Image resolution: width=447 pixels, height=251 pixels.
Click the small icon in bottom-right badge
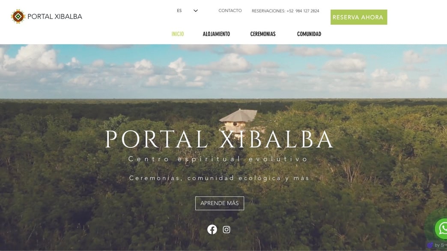coord(430,245)
